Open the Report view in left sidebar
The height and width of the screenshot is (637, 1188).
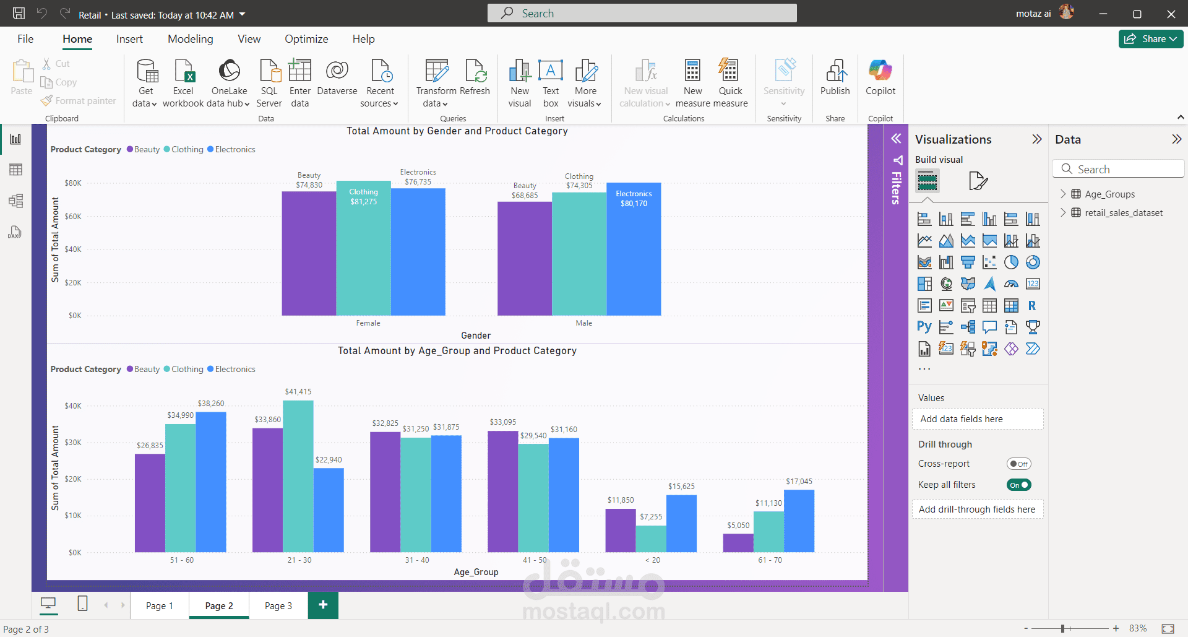16,139
